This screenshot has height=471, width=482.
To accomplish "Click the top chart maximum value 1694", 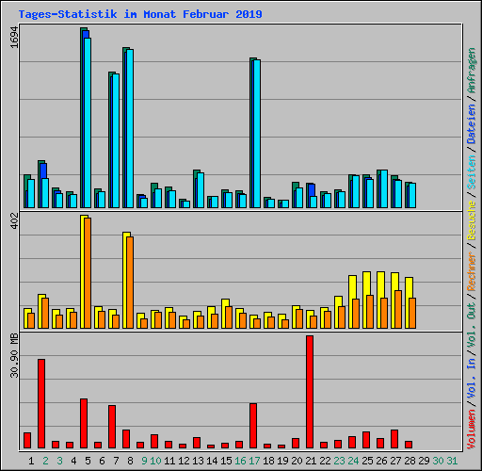I will (14, 37).
